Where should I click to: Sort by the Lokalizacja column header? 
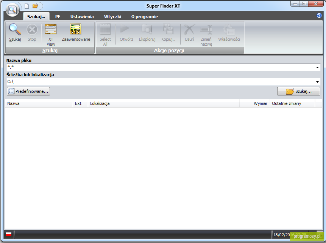point(164,103)
